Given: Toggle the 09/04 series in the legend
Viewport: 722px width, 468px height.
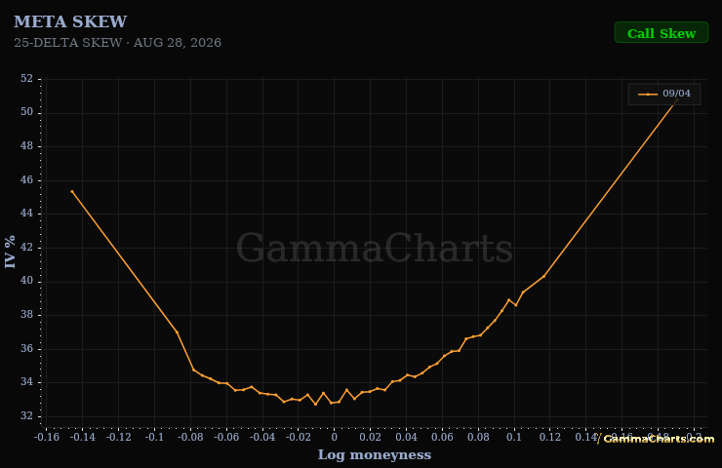Looking at the screenshot, I should (664, 94).
